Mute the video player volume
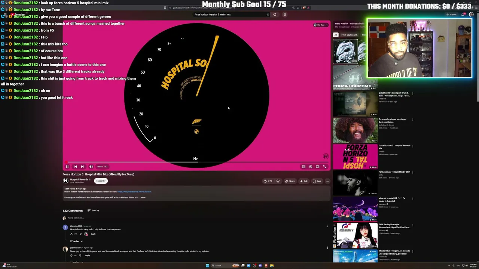This screenshot has height=269, width=479. point(91,167)
